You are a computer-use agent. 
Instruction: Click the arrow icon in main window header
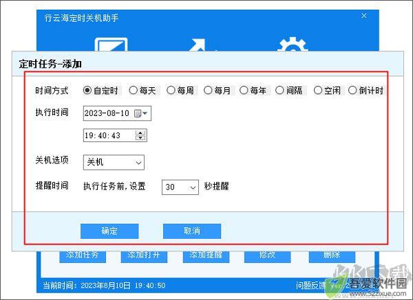pyautogui.click(x=198, y=45)
